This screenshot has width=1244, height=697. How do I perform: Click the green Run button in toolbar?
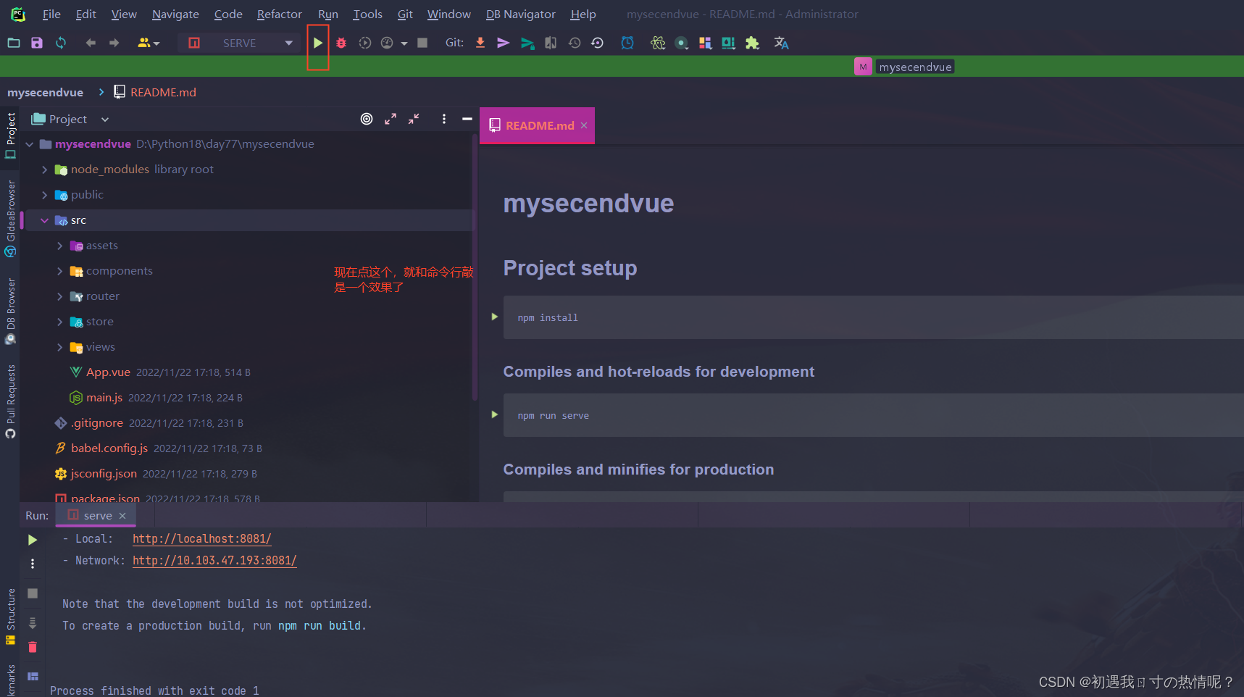tap(318, 43)
